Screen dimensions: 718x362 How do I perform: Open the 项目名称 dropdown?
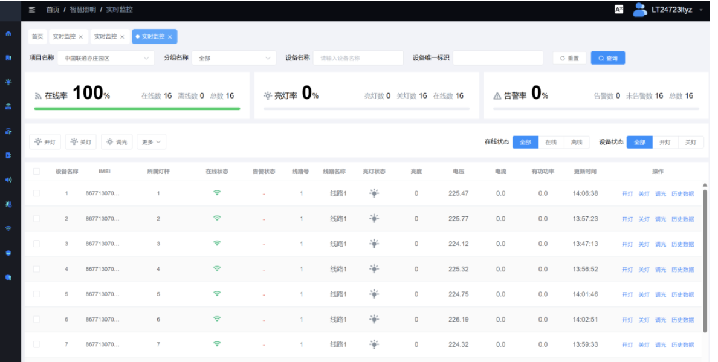click(x=105, y=59)
